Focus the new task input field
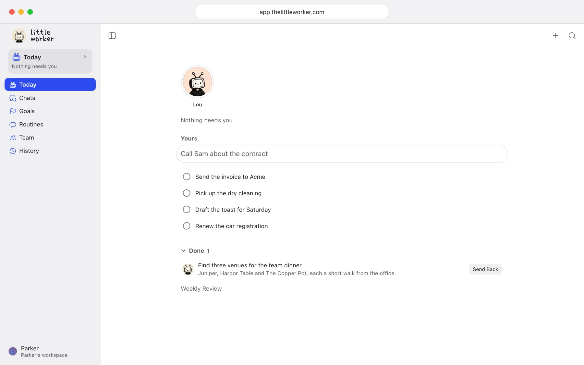 342,154
